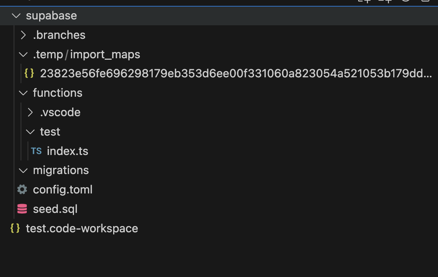Screen dimensions: 438x277
Task: Select test.code-workspace in the explorer
Action: click(x=81, y=228)
